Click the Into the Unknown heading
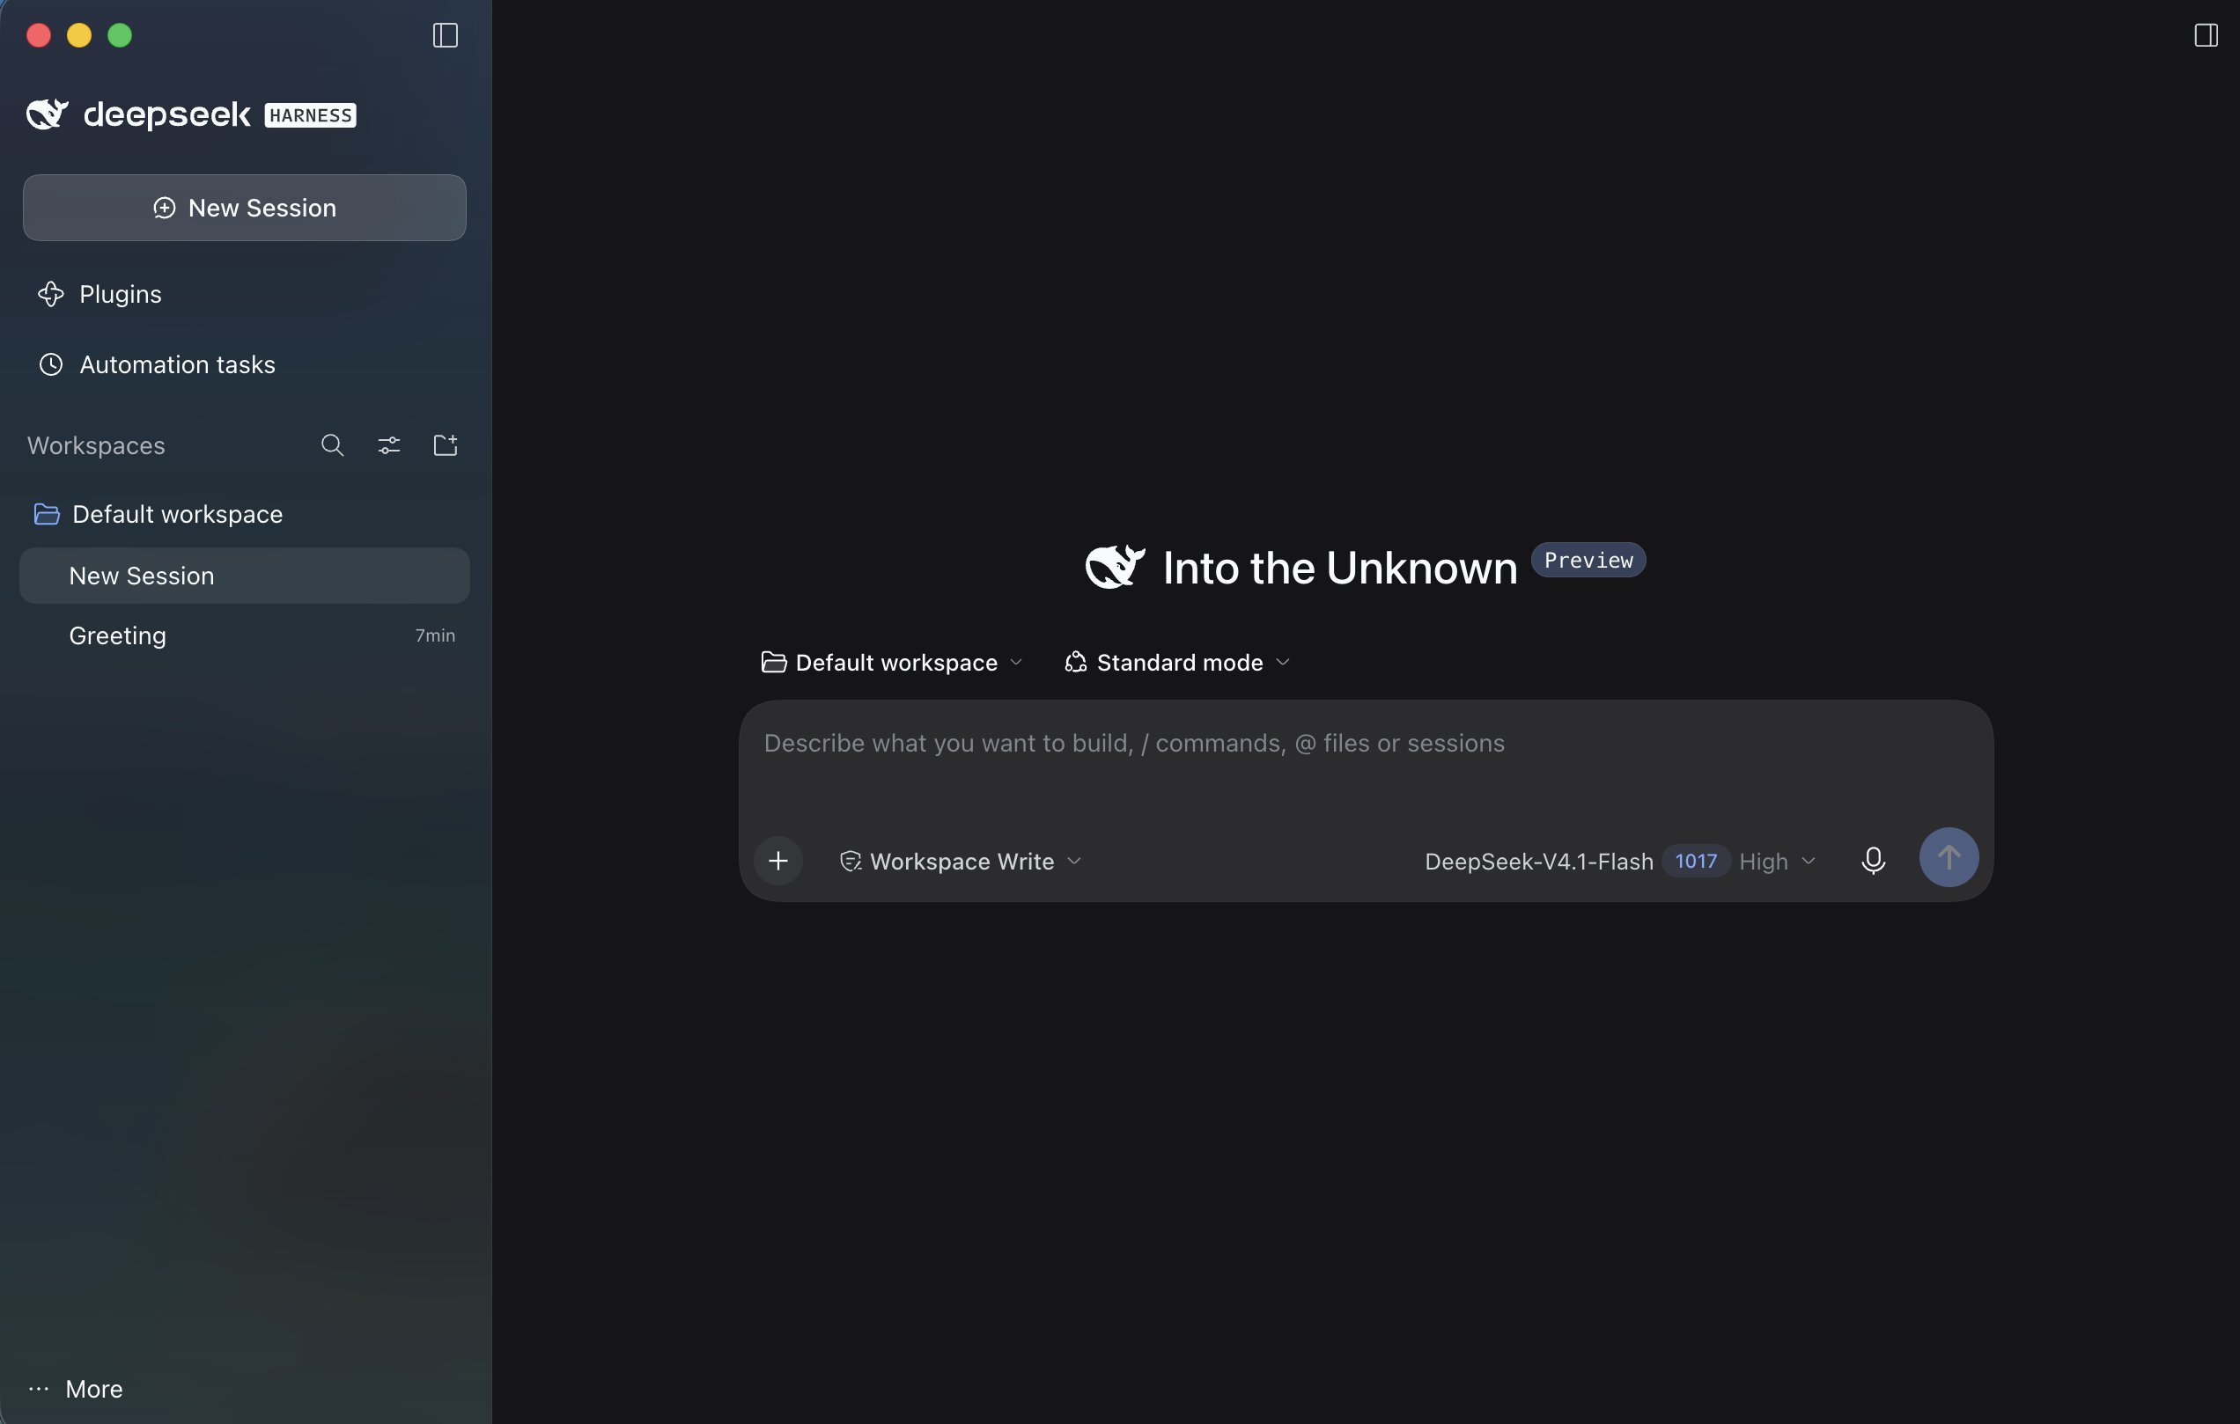This screenshot has width=2240, height=1424. coord(1339,568)
